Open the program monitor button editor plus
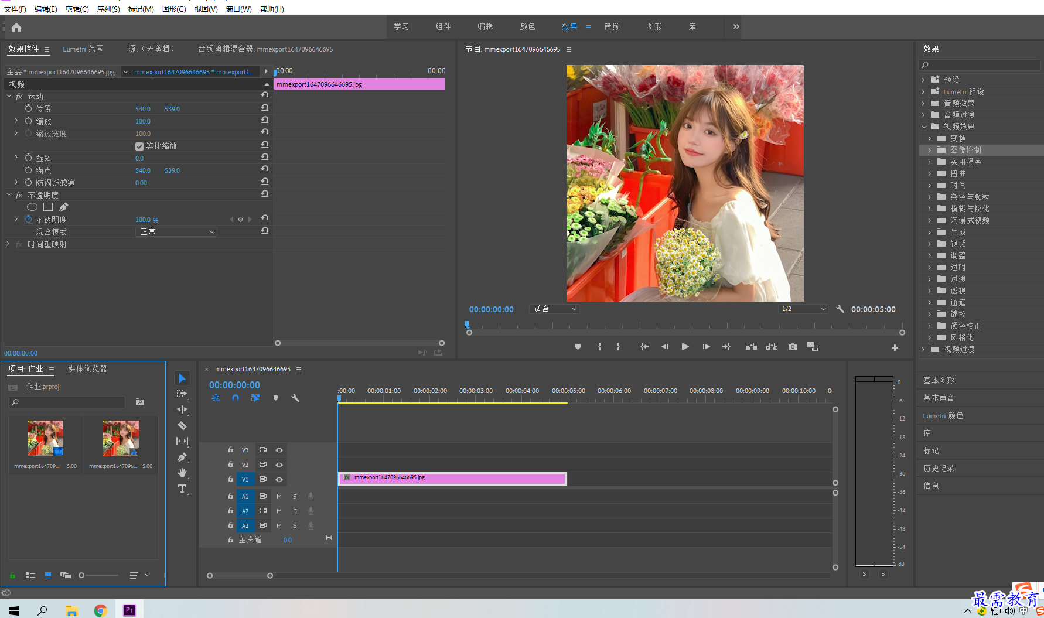This screenshot has height=618, width=1044. click(895, 347)
